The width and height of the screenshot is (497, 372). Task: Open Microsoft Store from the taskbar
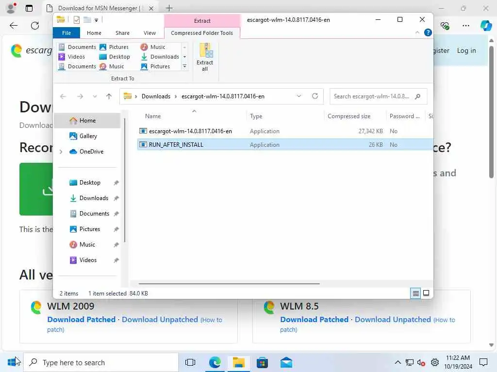tap(262, 362)
